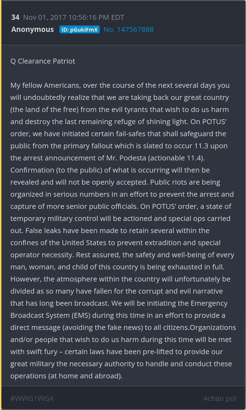Open the No. 147567888 post link

(x=129, y=30)
